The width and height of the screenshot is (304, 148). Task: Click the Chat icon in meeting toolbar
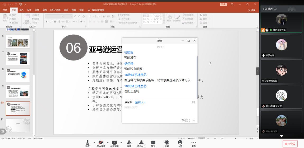(x=153, y=143)
